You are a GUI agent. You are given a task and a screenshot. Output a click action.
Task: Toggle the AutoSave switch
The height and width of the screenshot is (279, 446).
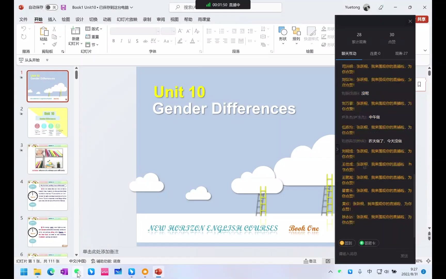(51, 7)
